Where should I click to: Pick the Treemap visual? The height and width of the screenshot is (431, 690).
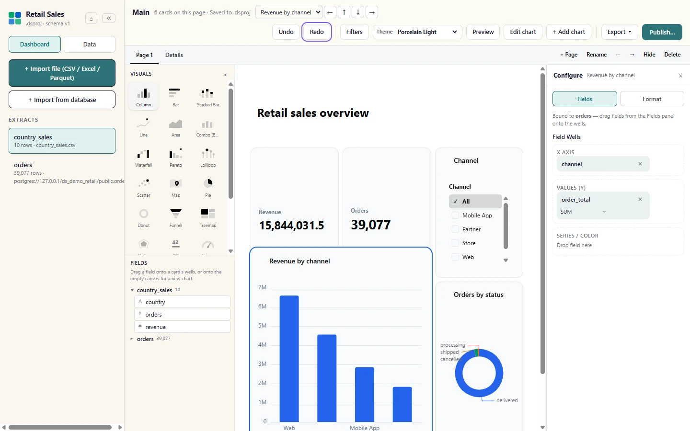pyautogui.click(x=208, y=217)
